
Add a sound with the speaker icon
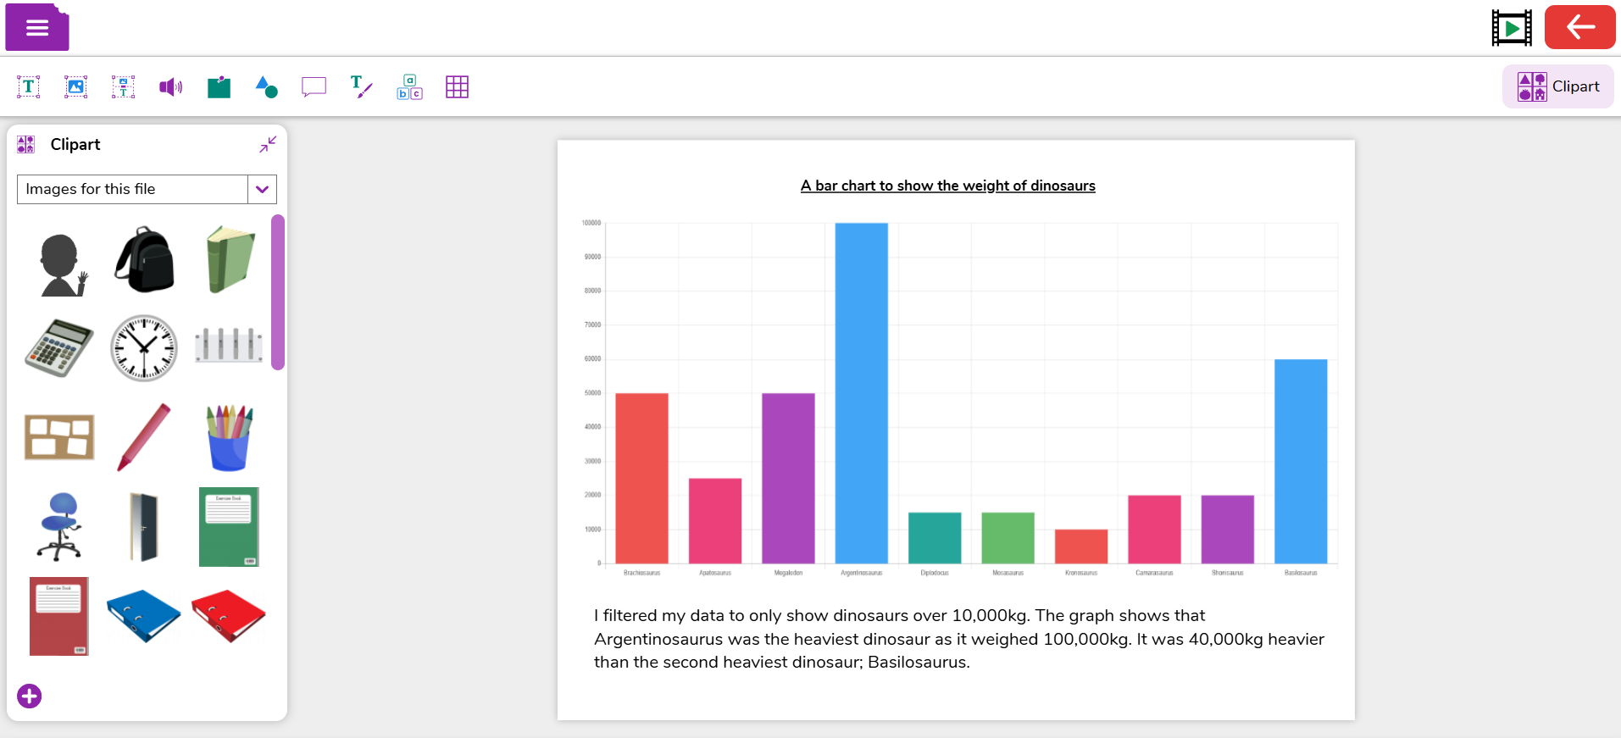pos(171,86)
